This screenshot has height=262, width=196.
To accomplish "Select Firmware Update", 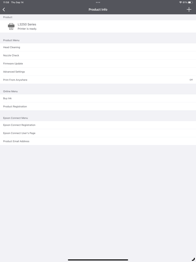I will pos(98,64).
